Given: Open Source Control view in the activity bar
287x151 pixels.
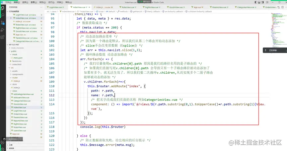Looking at the screenshot, I should 3,23.
